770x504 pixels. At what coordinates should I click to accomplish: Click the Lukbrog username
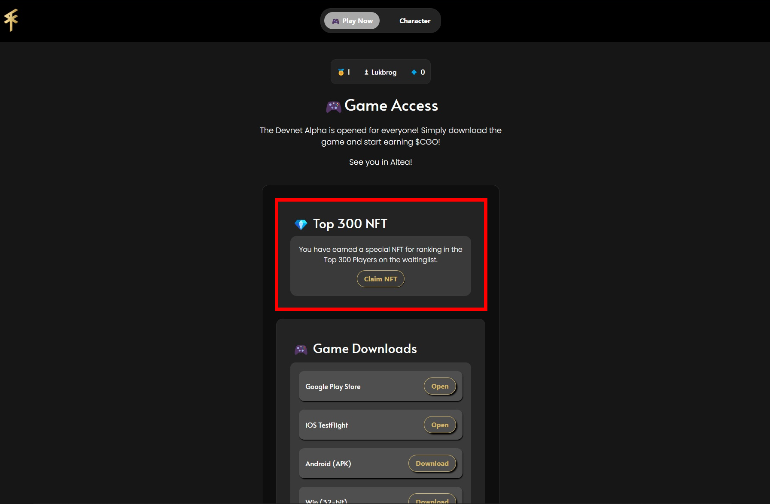383,72
